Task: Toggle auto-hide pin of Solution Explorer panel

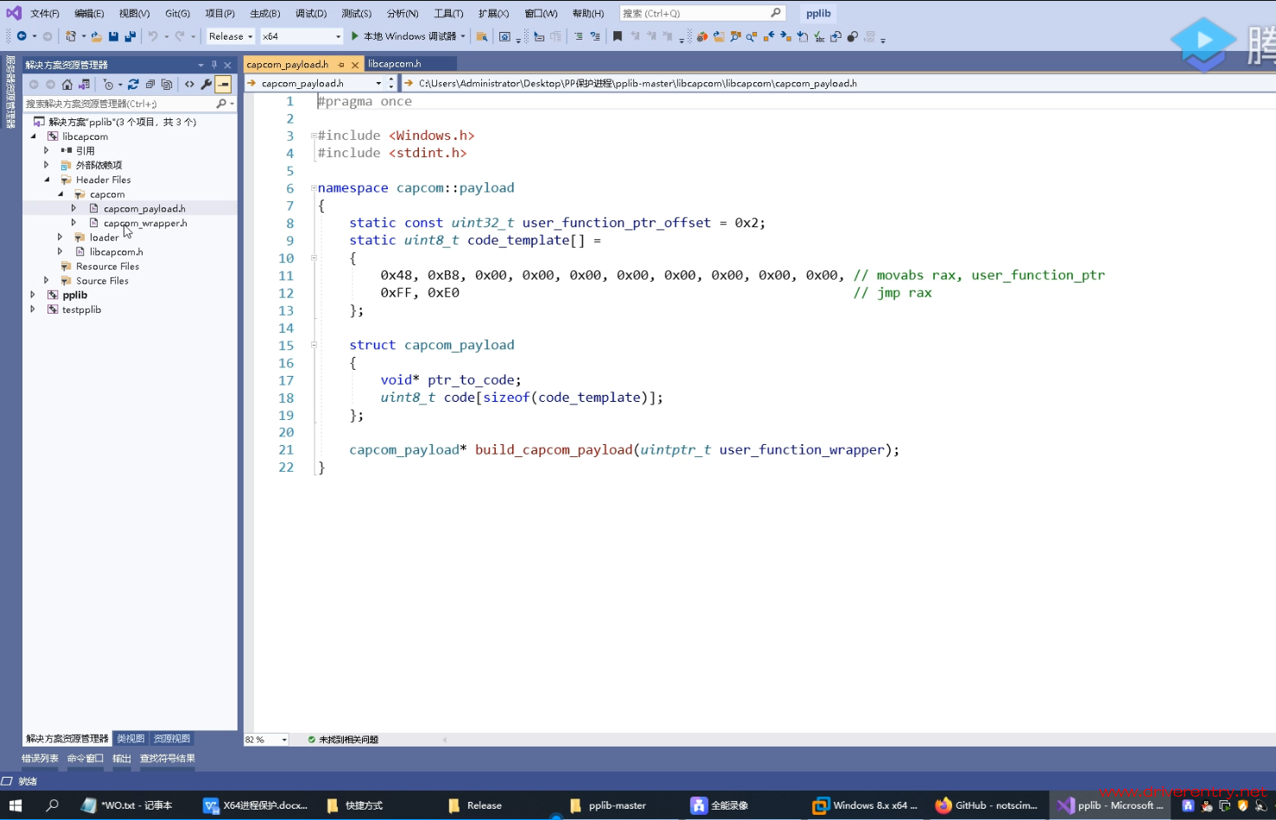Action: (214, 65)
